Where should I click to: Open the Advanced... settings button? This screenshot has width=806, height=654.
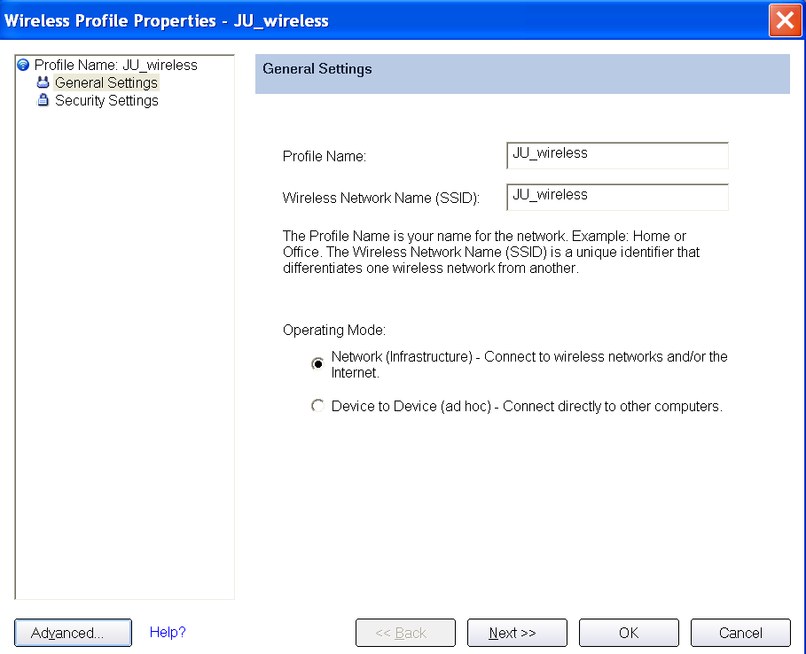[73, 633]
